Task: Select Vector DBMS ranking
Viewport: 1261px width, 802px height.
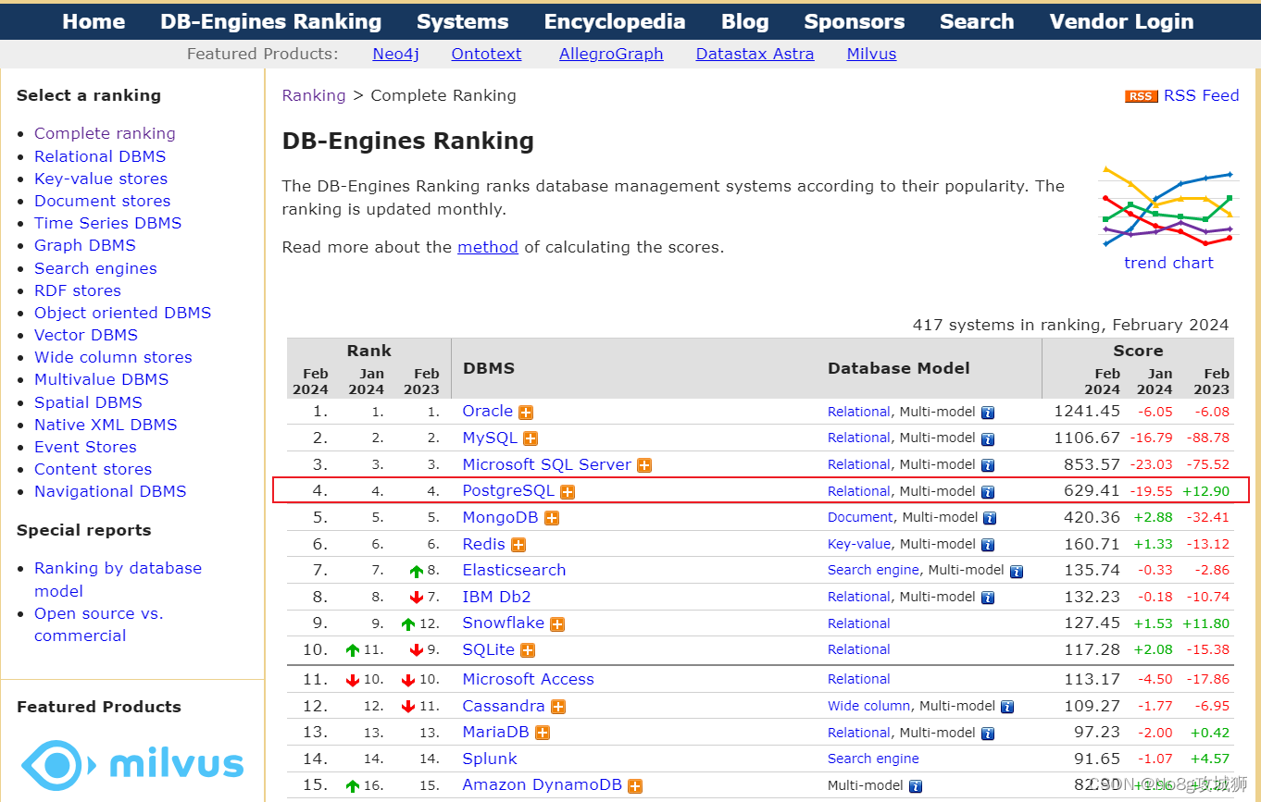Action: 86,335
